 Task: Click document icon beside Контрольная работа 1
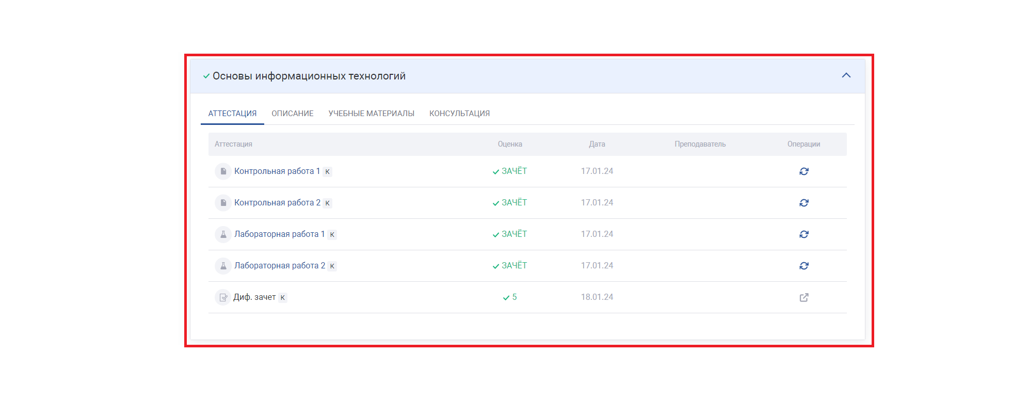click(x=223, y=171)
